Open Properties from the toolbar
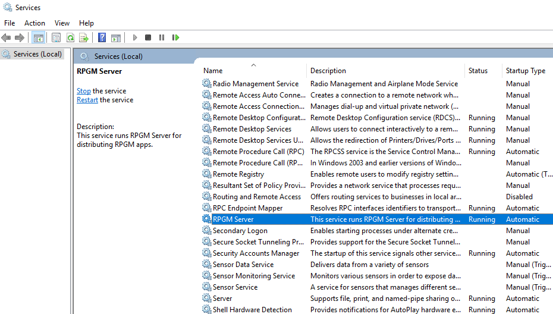This screenshot has height=314, width=553. pyautogui.click(x=56, y=37)
